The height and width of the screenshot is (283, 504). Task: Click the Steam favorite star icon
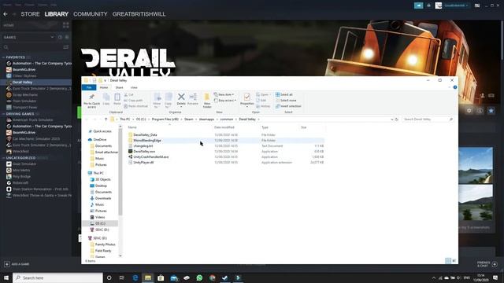pyautogui.click(x=491, y=111)
